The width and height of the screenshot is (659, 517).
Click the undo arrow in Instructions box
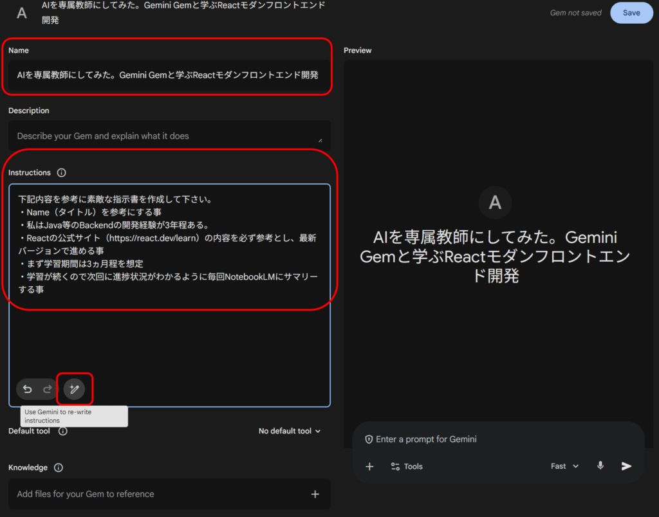tap(27, 389)
